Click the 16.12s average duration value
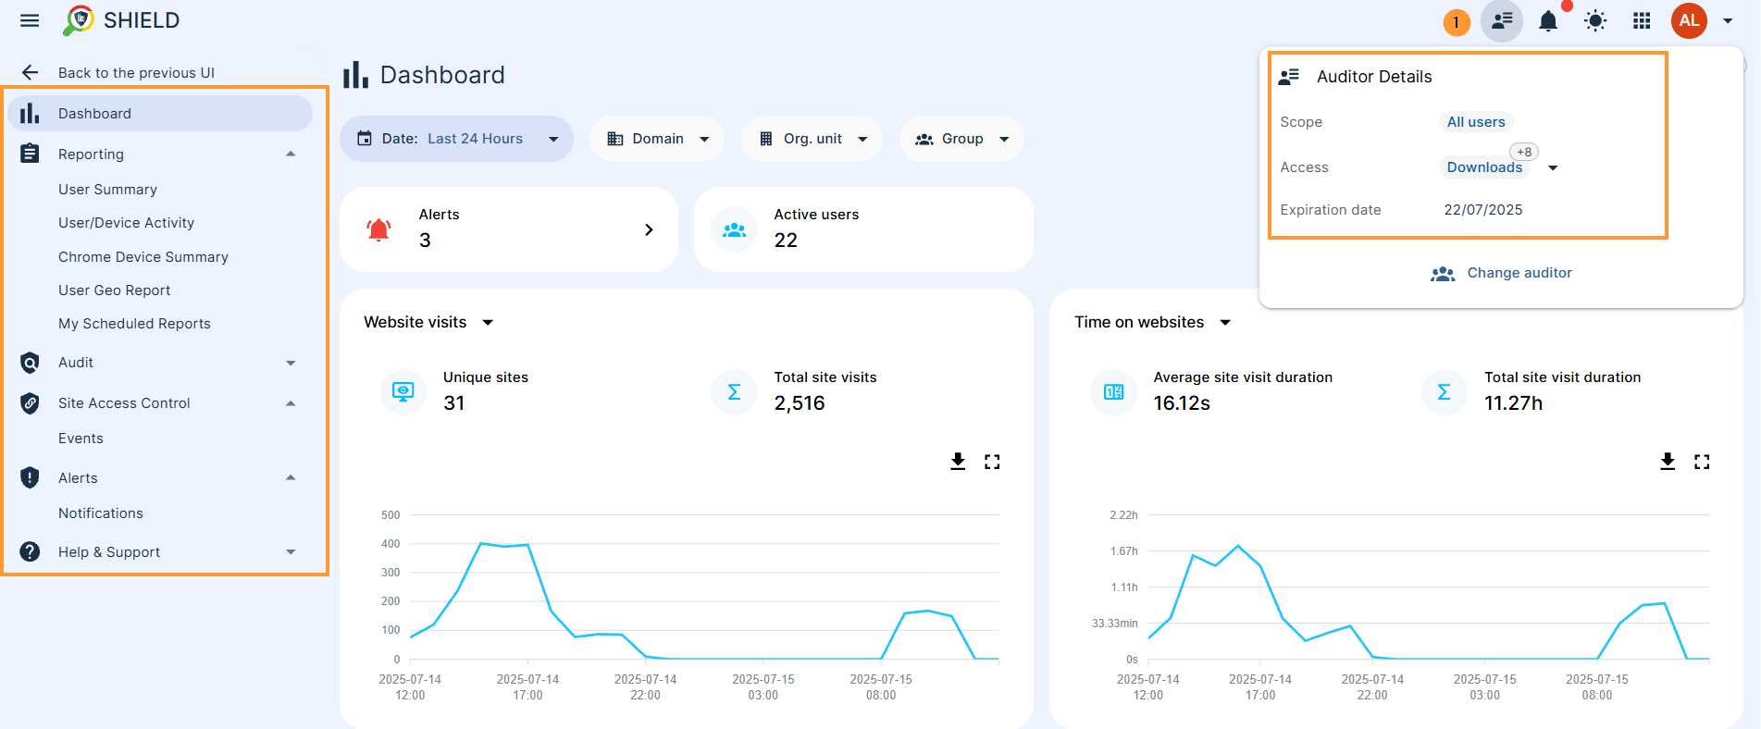 [x=1182, y=403]
